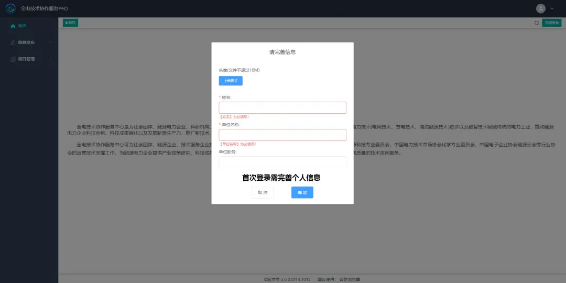Viewport: 566px width, 283px height.
Task: Click the 取消 button in dialog
Action: point(263,192)
